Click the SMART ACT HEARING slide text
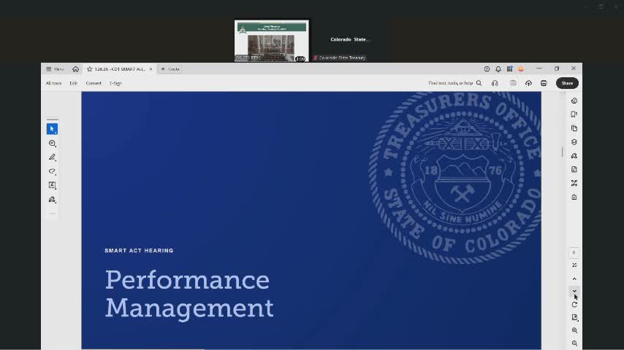Image resolution: width=624 pixels, height=350 pixels. [139, 251]
